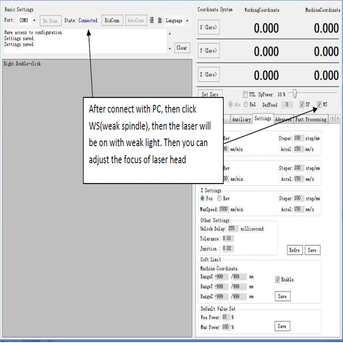Clear the message log with Clear button

pos(182,48)
